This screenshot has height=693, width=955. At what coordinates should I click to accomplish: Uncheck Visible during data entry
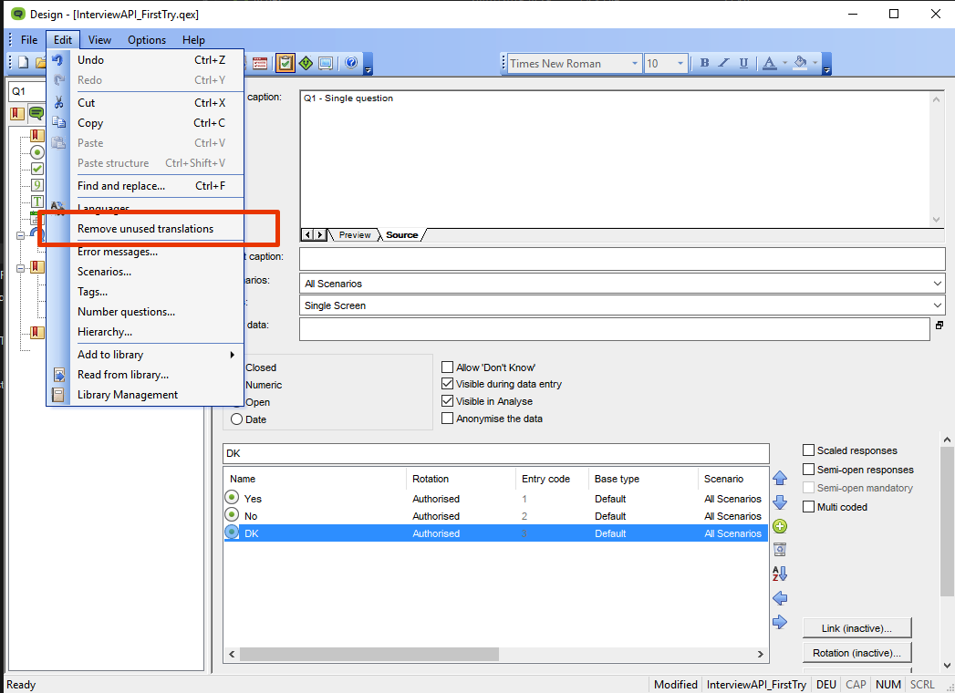(x=447, y=384)
